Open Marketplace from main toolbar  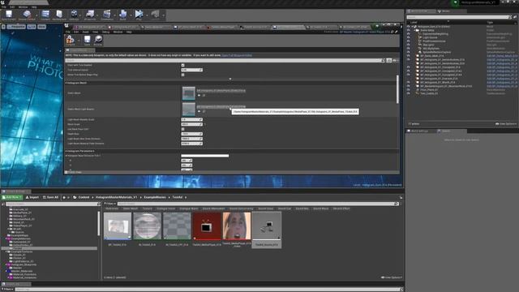(x=59, y=15)
